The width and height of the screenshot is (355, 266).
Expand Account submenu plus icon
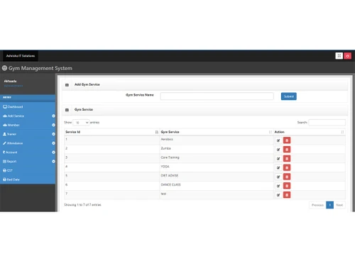pos(53,153)
